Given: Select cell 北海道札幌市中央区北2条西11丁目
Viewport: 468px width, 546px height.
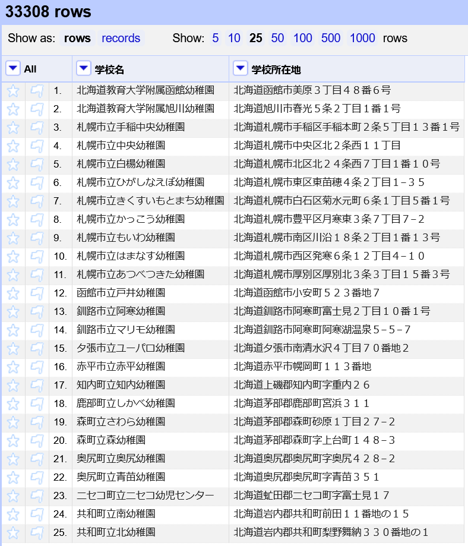Looking at the screenshot, I should tap(346, 146).
